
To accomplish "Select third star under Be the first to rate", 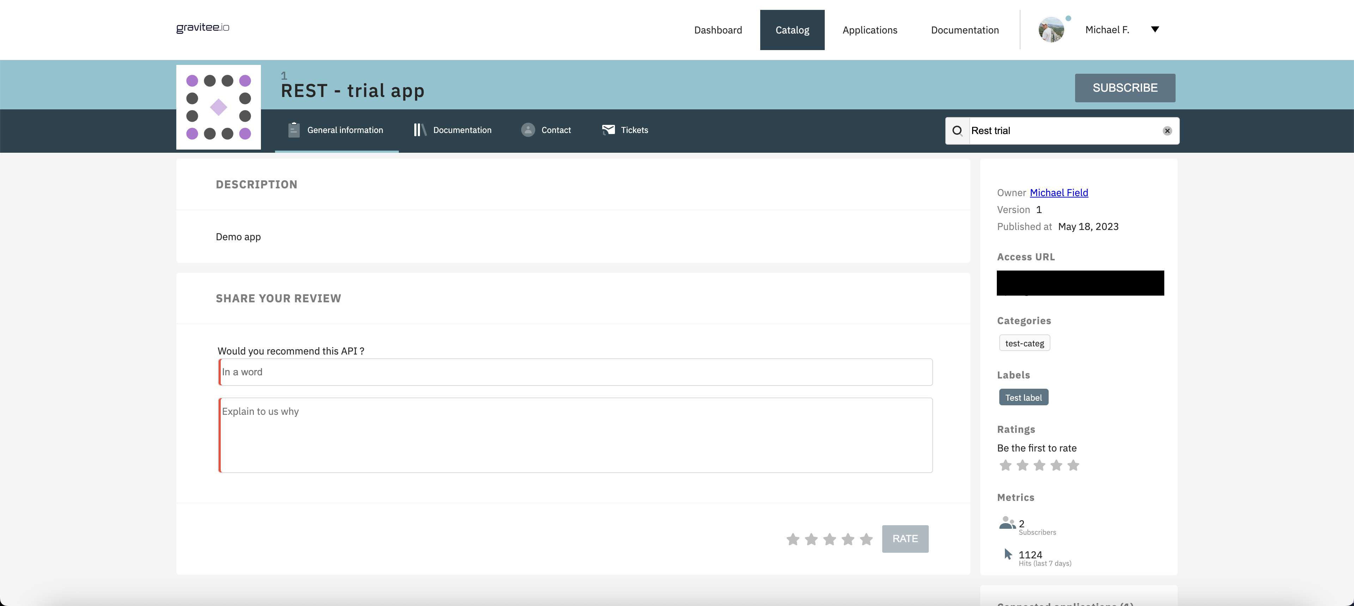I will point(1039,465).
